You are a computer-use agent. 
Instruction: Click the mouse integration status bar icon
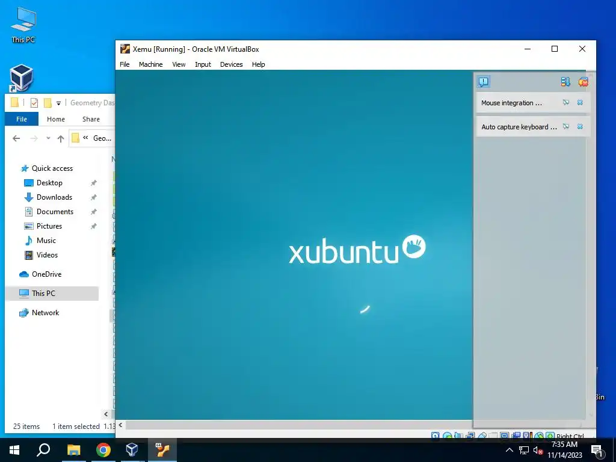tap(538, 436)
